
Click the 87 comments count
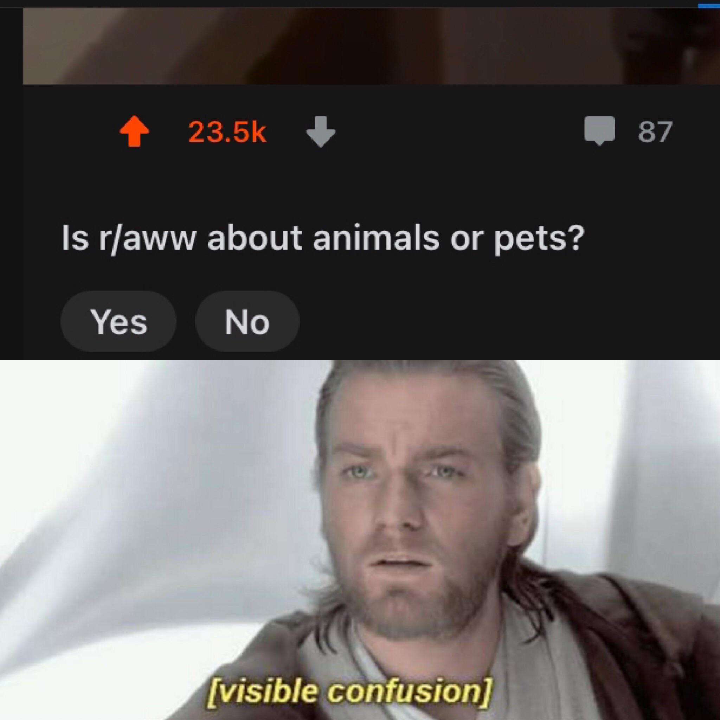[655, 131]
